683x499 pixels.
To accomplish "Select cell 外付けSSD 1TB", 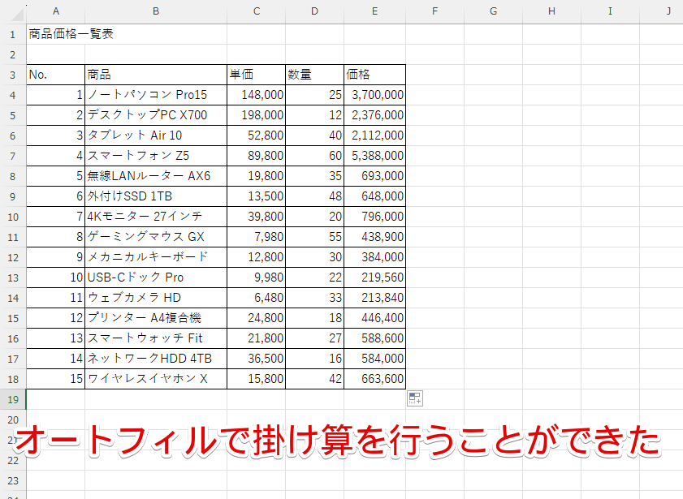I will tap(156, 196).
